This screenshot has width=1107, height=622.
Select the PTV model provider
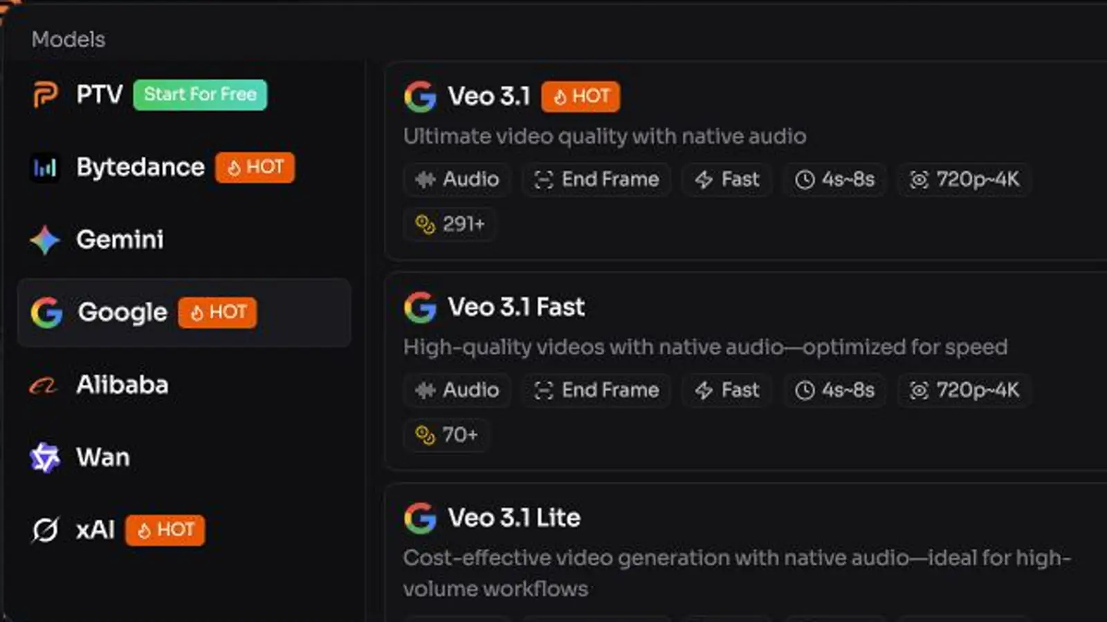[184, 95]
